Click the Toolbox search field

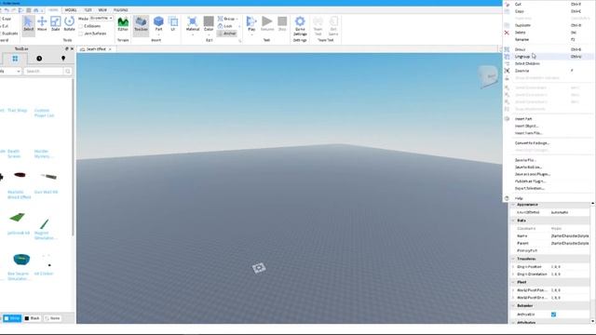(44, 72)
